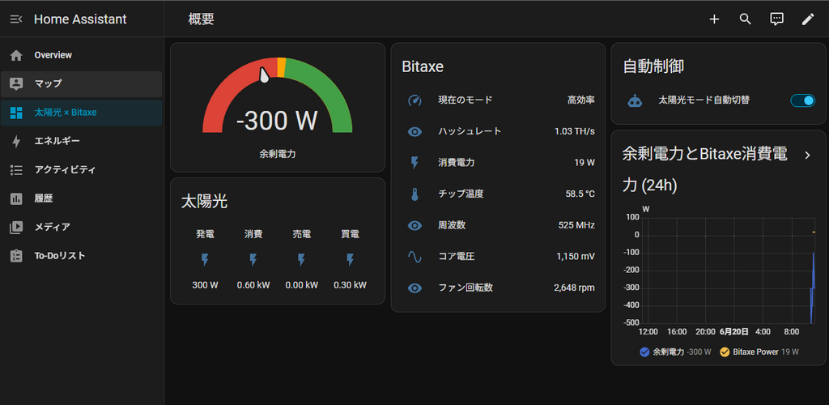Click the 0.30 kW 買電 value

point(350,285)
